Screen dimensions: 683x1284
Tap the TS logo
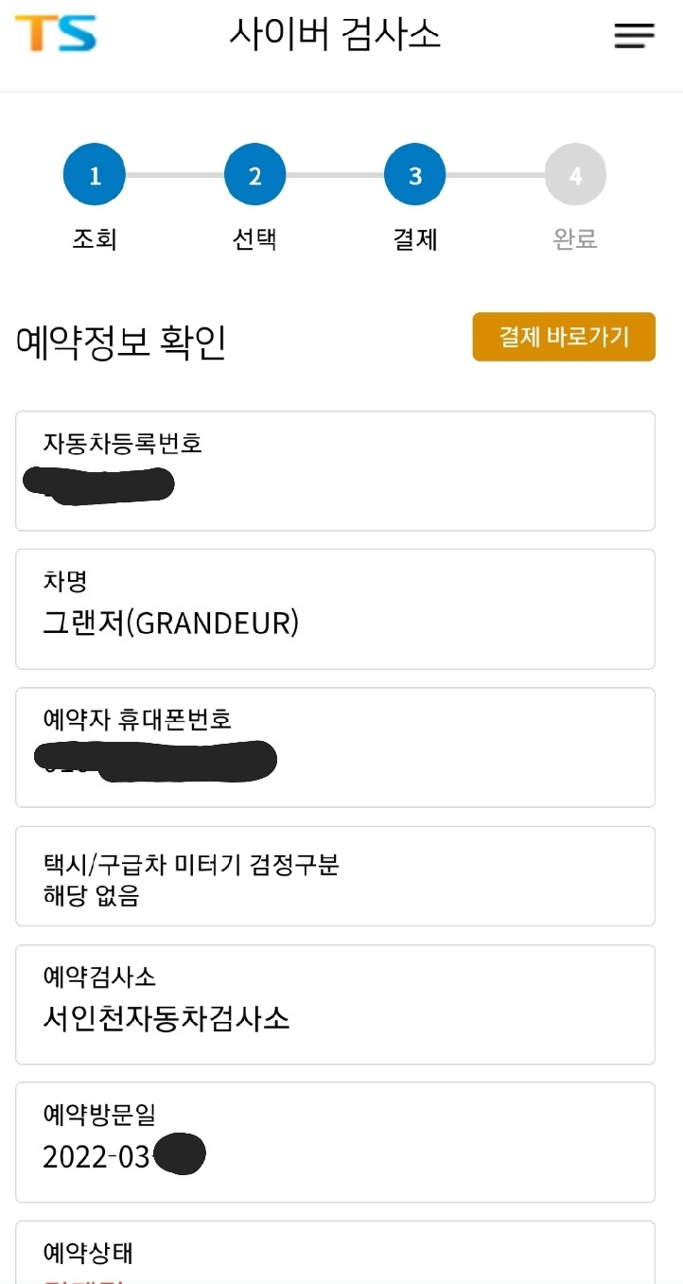[56, 33]
